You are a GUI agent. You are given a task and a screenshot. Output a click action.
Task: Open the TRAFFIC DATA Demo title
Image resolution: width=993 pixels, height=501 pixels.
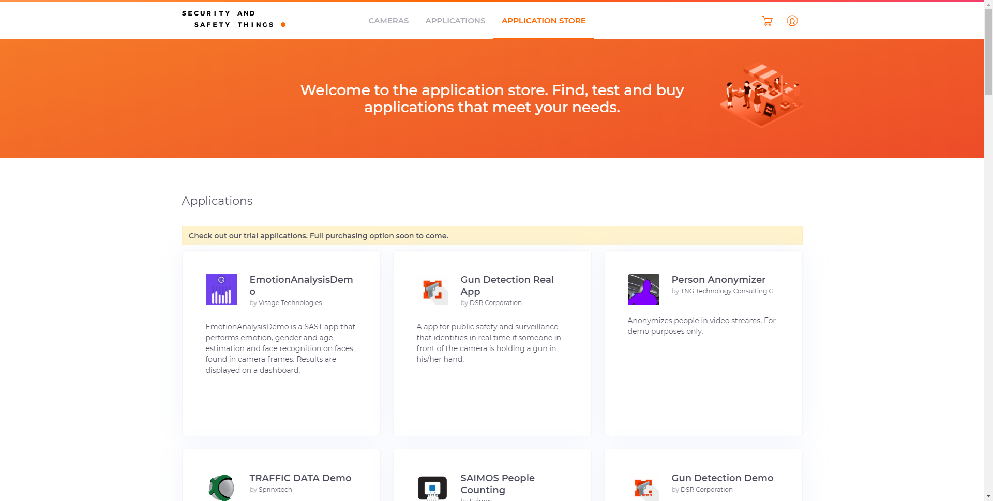300,478
